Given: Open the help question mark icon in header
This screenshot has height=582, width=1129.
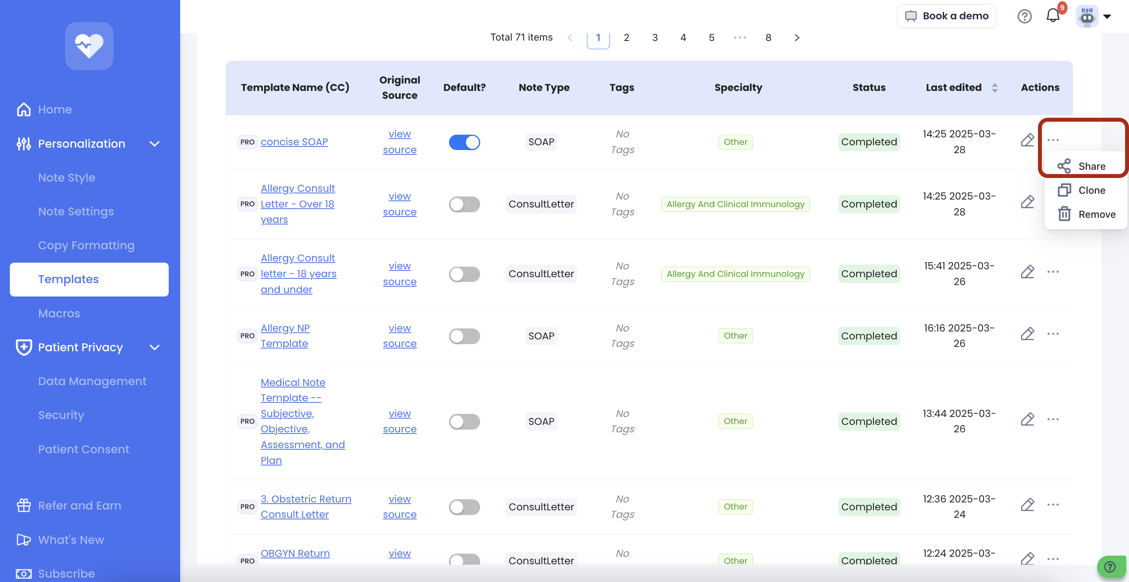Looking at the screenshot, I should coord(1024,16).
